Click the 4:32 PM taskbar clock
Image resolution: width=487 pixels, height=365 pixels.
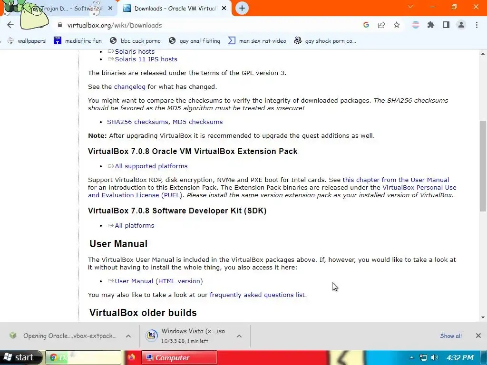click(x=460, y=357)
